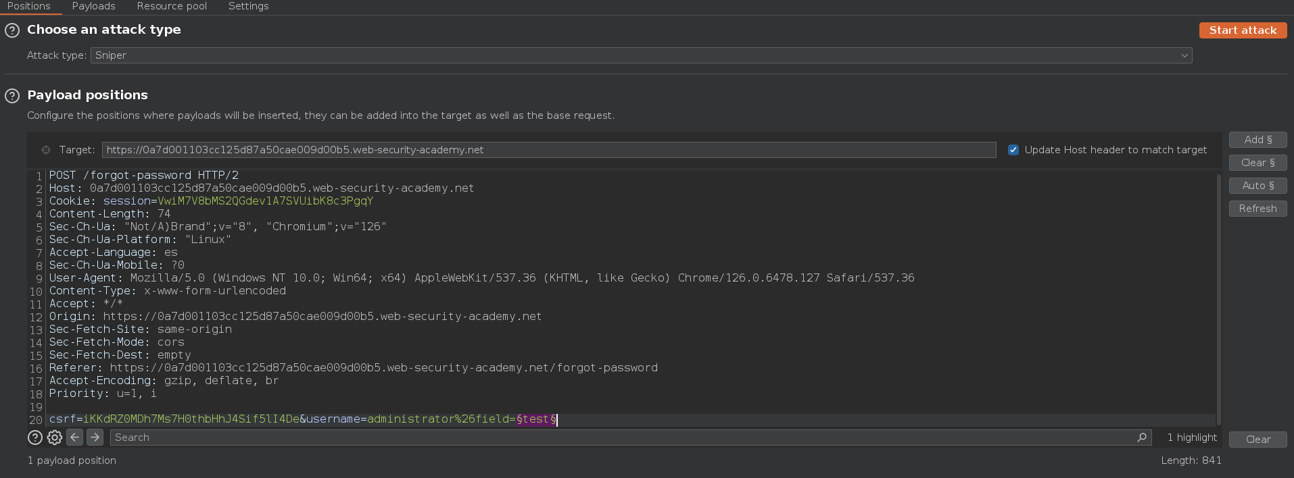This screenshot has width=1294, height=478.
Task: Click the "1 payload position" status text
Action: coord(72,460)
